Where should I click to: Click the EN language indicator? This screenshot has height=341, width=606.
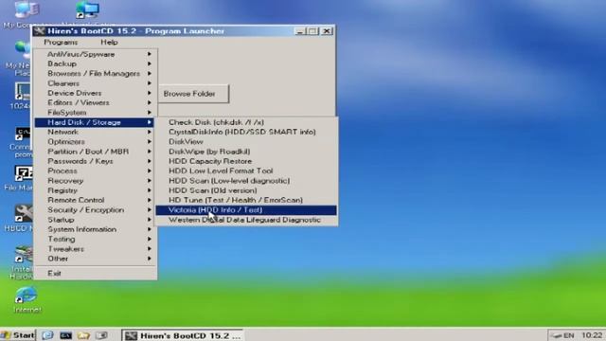point(568,335)
